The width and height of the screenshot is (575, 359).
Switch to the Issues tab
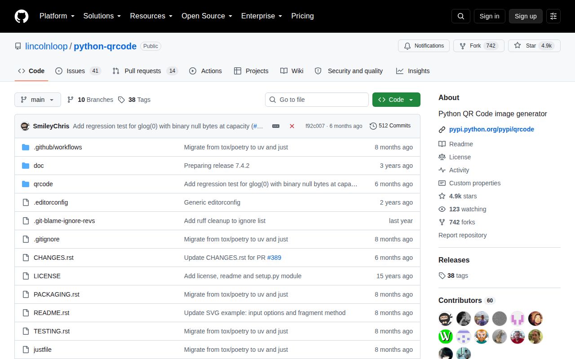[x=78, y=71]
